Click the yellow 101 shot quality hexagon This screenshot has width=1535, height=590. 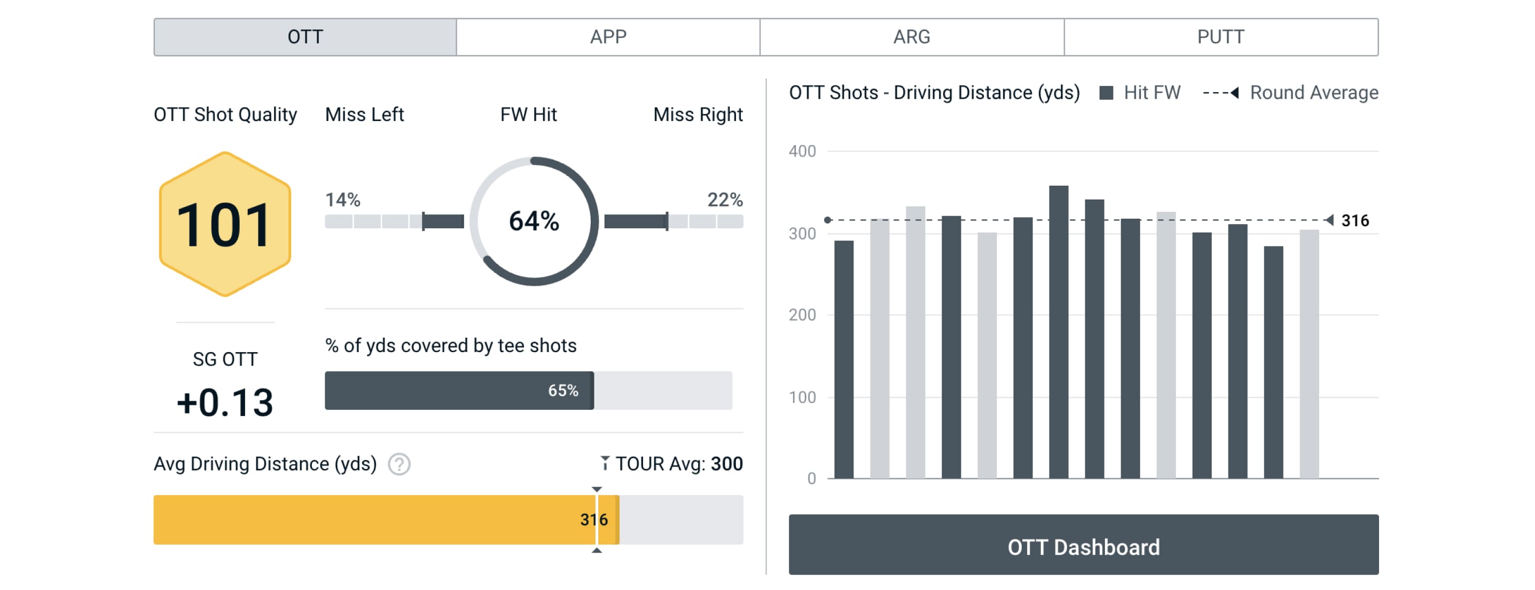(225, 225)
